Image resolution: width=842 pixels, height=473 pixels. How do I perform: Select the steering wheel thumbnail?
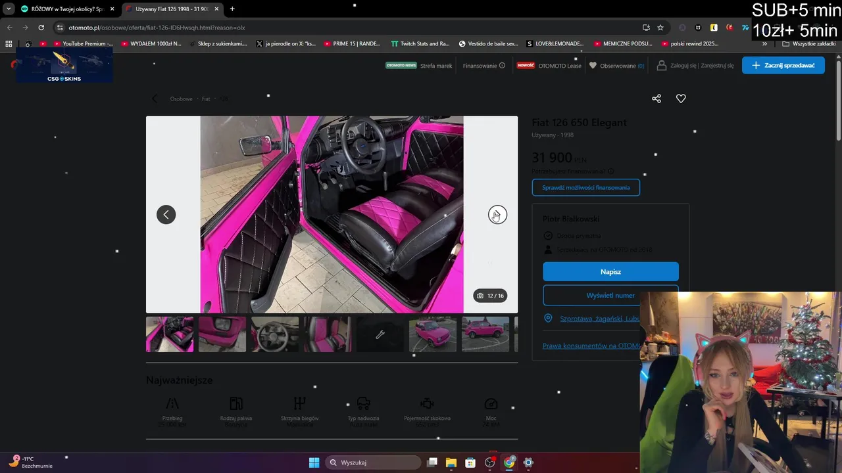(275, 334)
